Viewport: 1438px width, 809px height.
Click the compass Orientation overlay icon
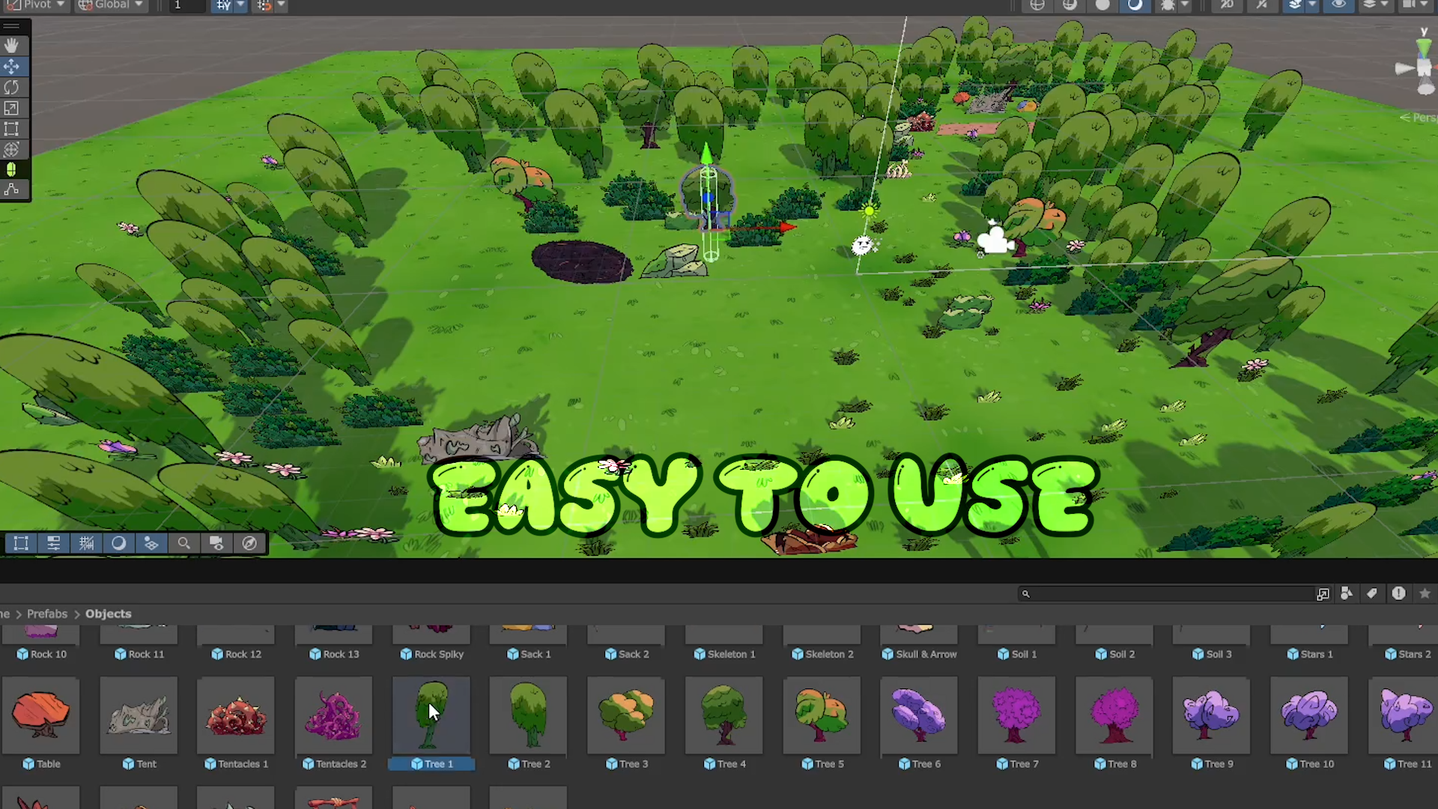click(249, 543)
